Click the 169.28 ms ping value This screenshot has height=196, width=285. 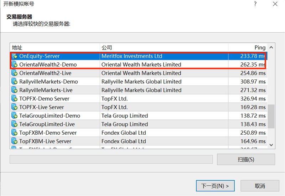coord(253,107)
